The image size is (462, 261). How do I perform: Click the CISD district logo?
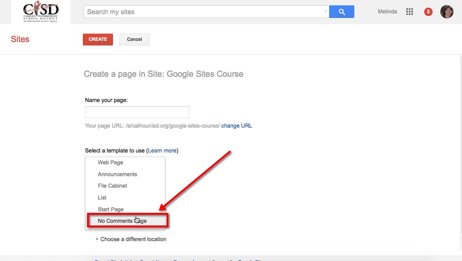41,12
